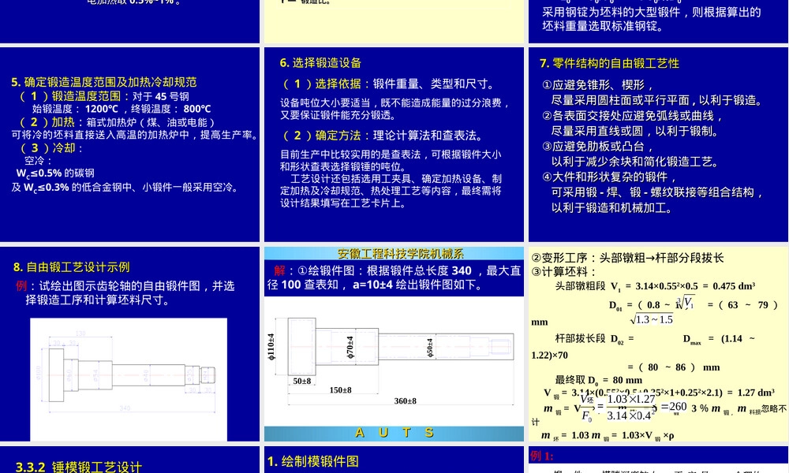Select slide thumbnail headed 安徽工程科技学院机械系
This screenshot has width=789, height=473.
point(394,344)
